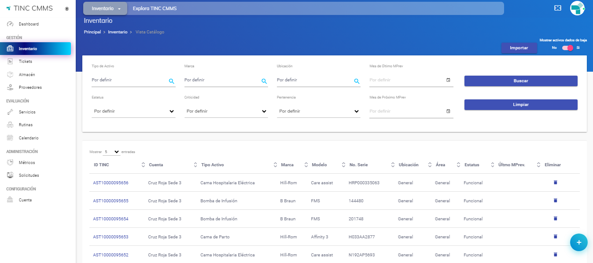Click the search icon in Ubicación field
Screen dimensions: 593x263
coord(357,81)
